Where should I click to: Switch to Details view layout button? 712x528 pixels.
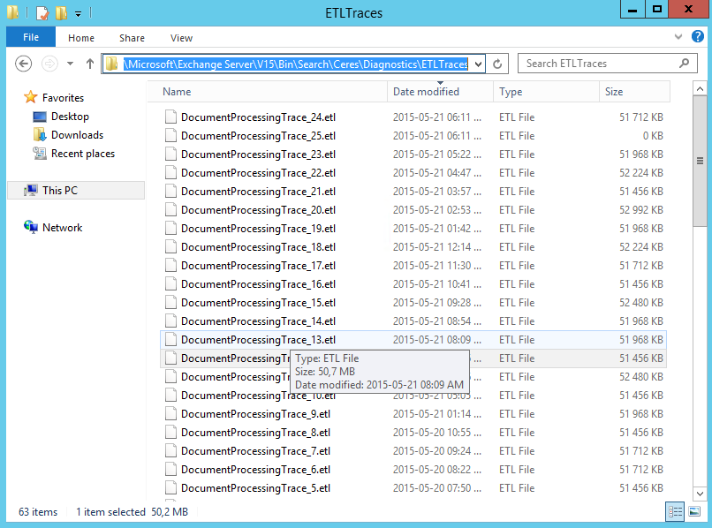[675, 511]
